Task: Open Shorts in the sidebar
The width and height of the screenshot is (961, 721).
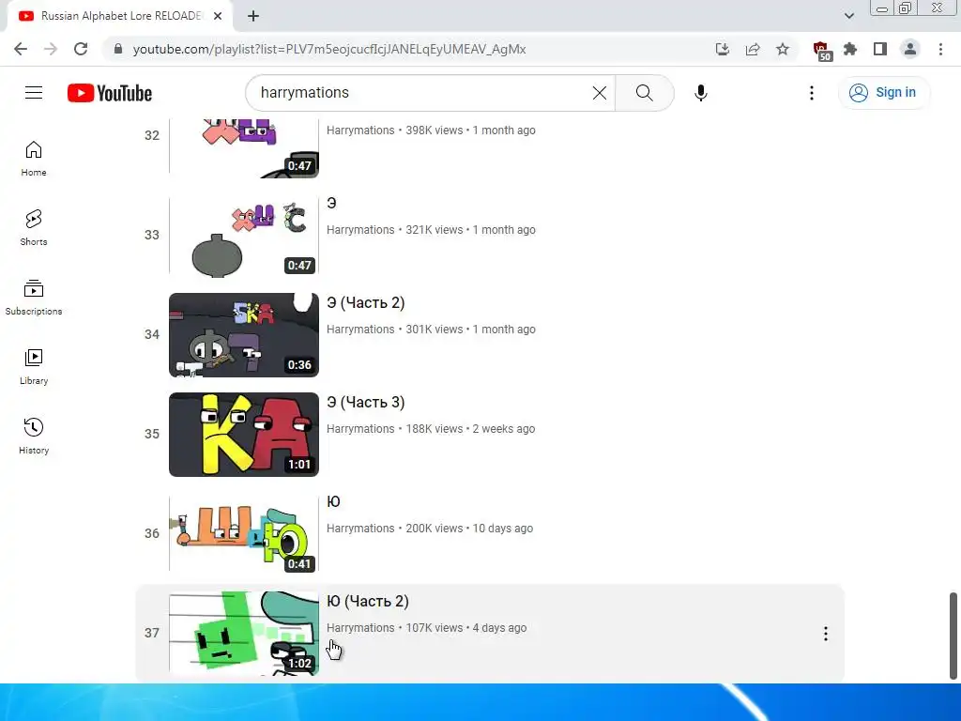Action: (x=34, y=228)
